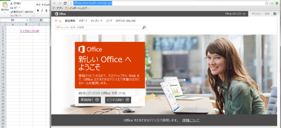This screenshot has height=128, width=281.
Task: Click the format painter brush icon
Action: pyautogui.click(x=12, y=12)
